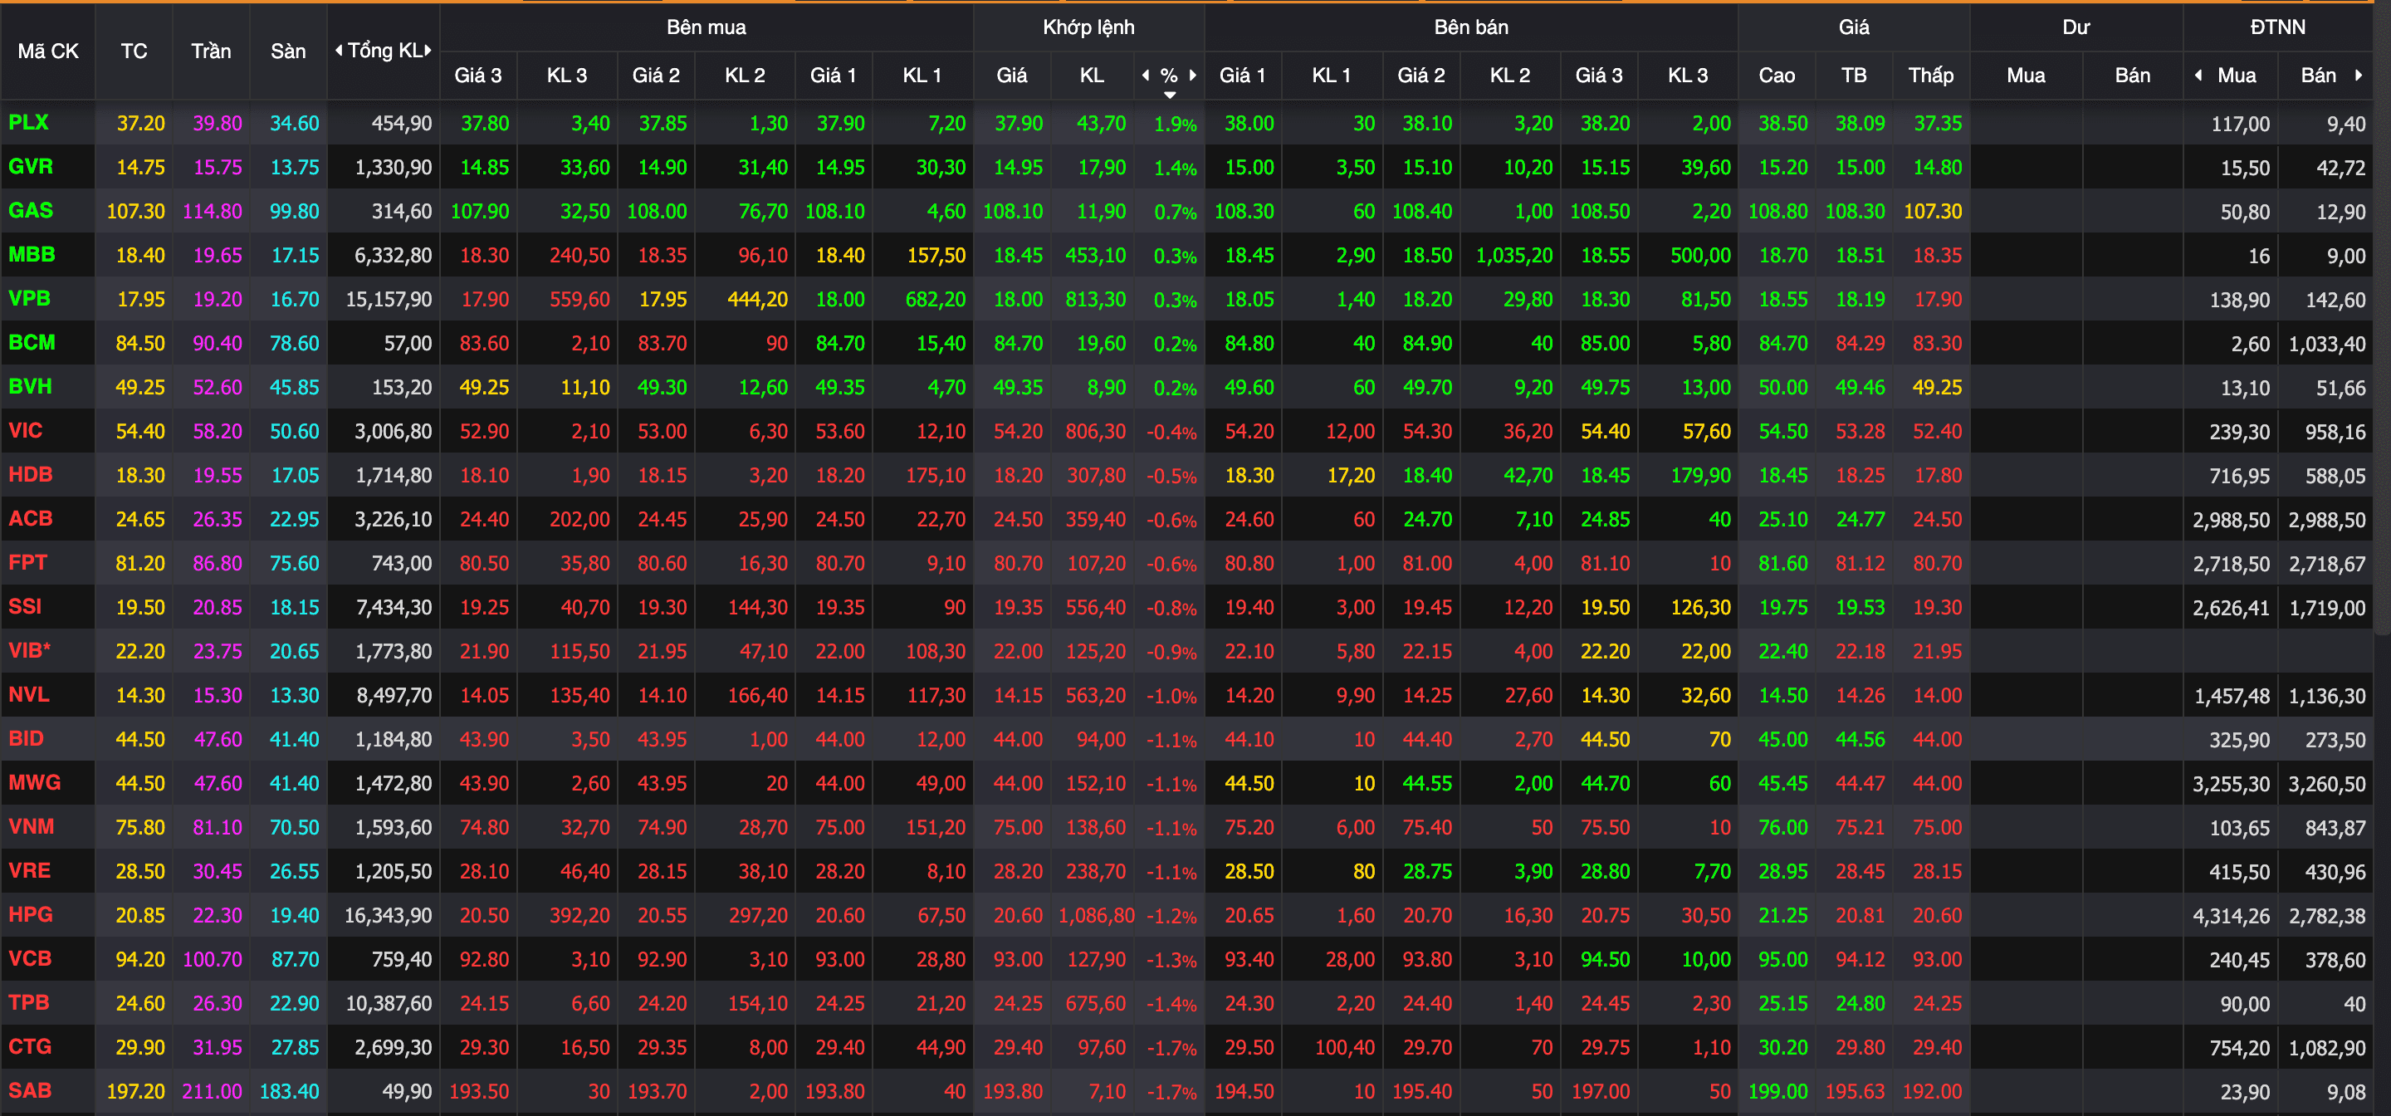Open the GAS ticker symbol

[x=31, y=210]
